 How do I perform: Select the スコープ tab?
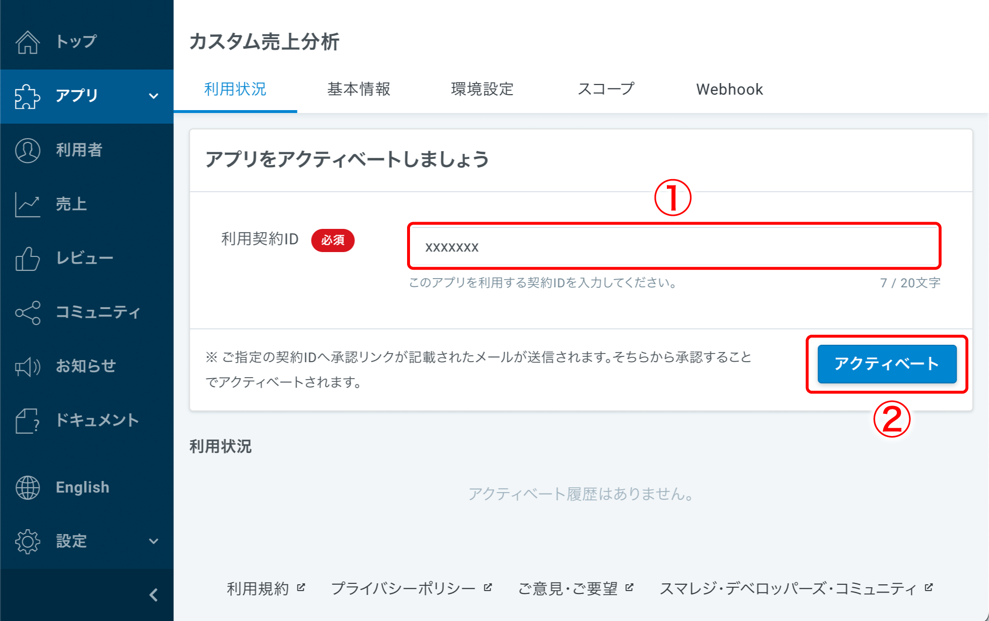[606, 89]
